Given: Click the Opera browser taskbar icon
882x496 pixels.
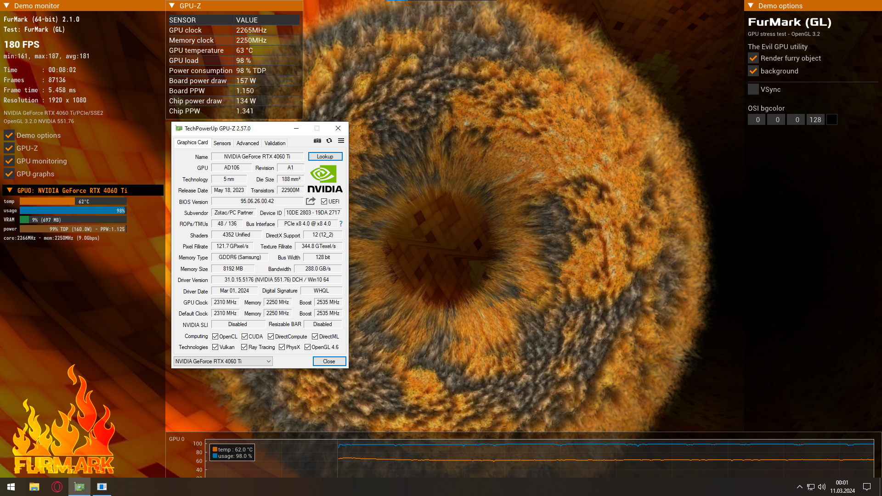Looking at the screenshot, I should 57,487.
